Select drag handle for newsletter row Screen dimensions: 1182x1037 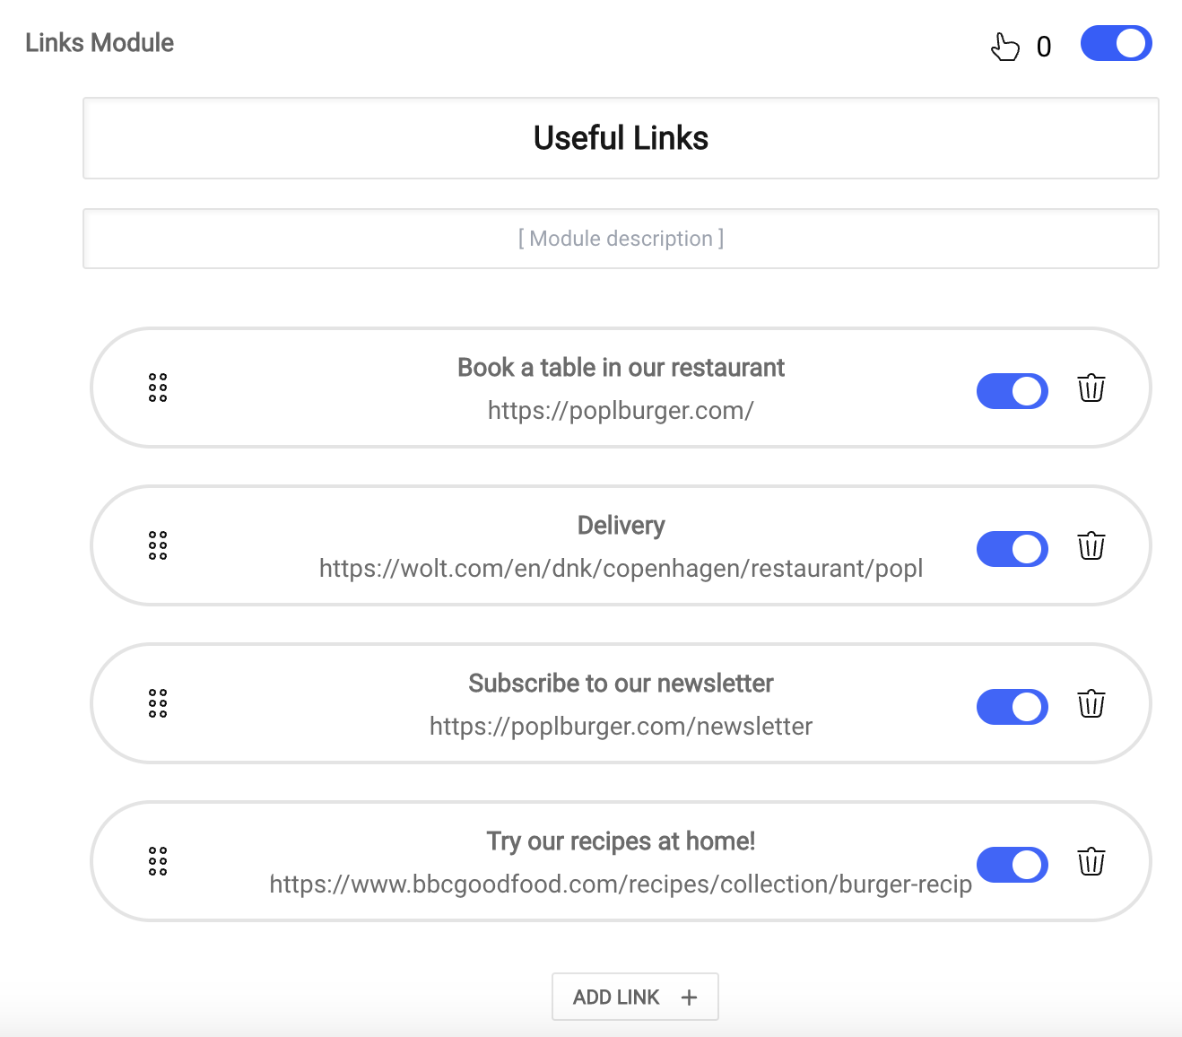pyautogui.click(x=158, y=703)
